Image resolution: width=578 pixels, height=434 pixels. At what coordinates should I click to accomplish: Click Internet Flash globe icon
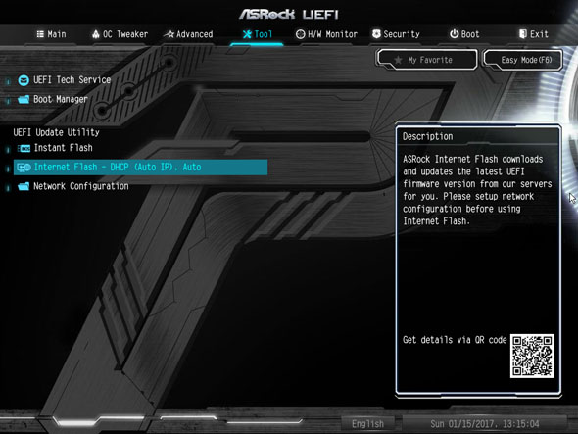point(24,168)
